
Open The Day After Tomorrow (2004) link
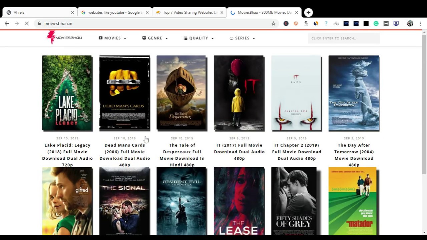(354, 155)
